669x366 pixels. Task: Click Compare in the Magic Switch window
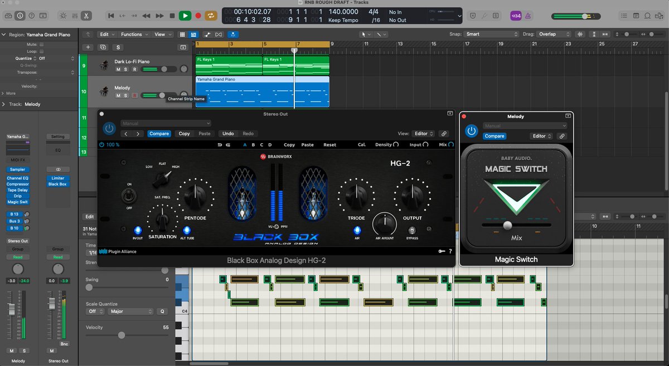click(494, 136)
